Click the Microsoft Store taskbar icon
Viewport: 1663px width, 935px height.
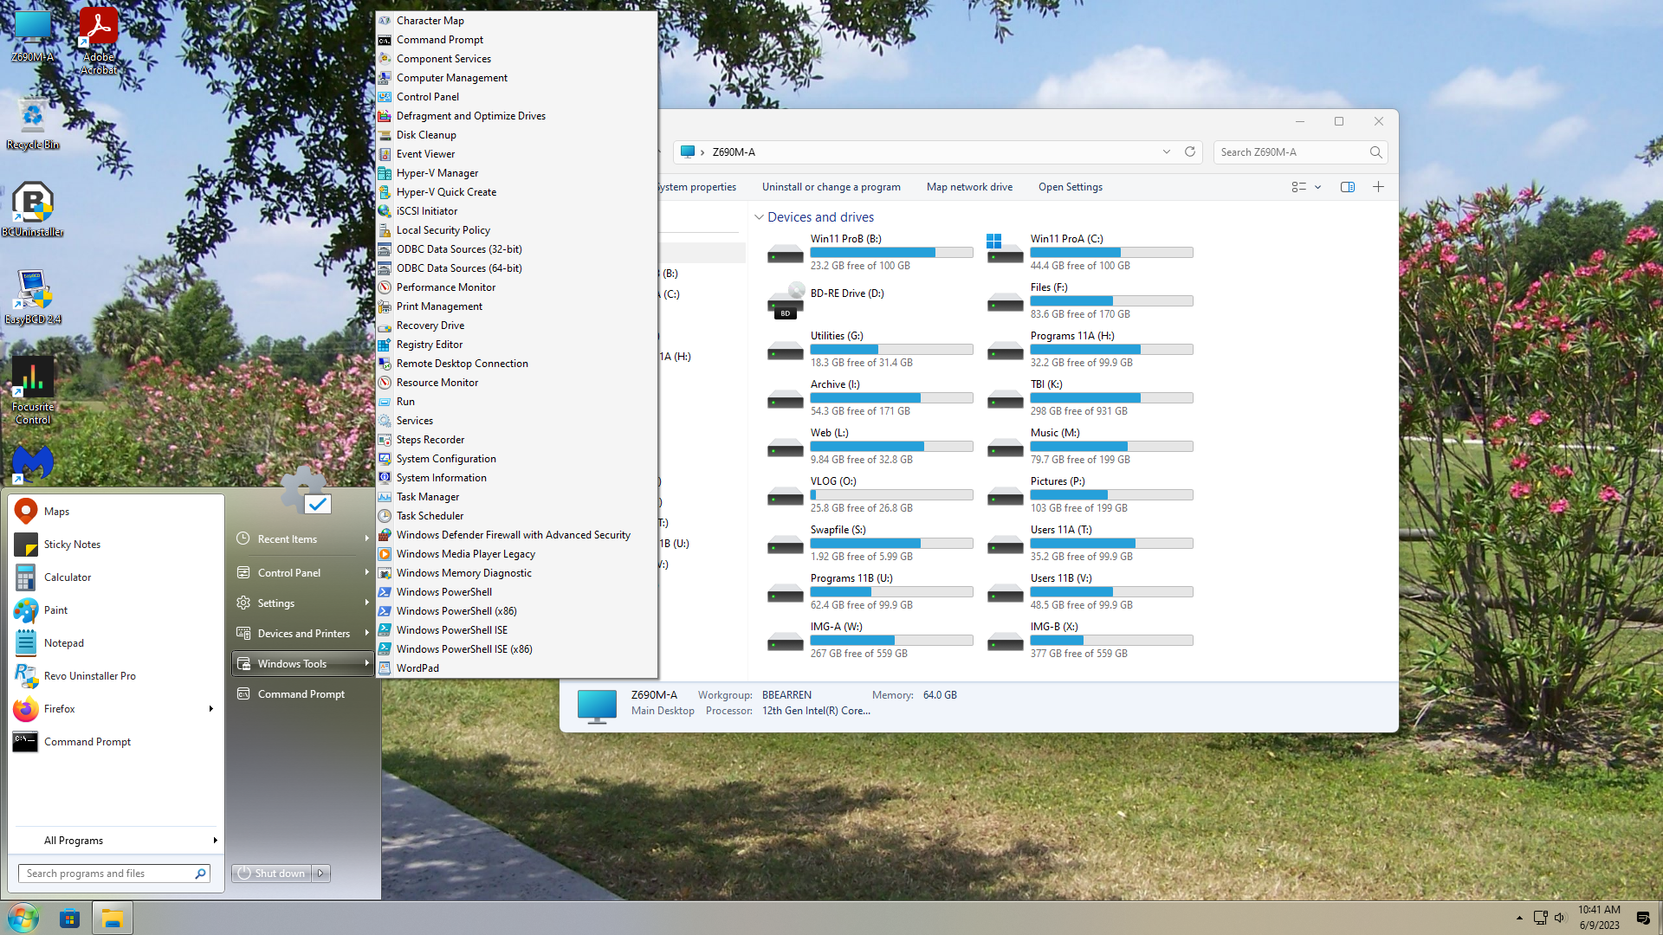pyautogui.click(x=70, y=919)
